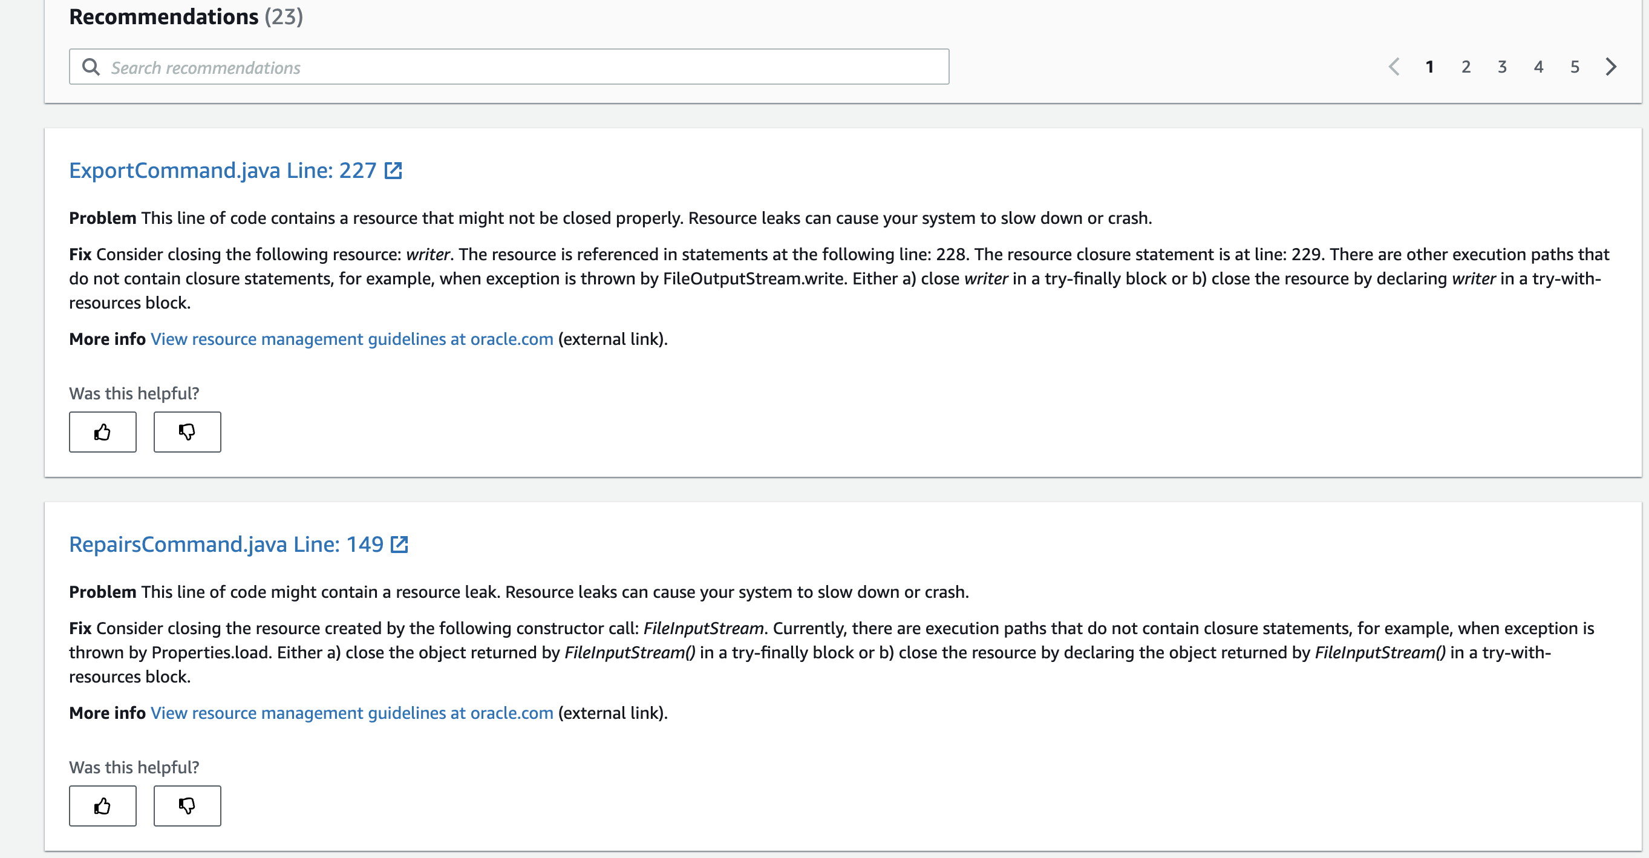The height and width of the screenshot is (858, 1649).
Task: Open RepairsCommand.java Line: 149 link
Action: (x=226, y=544)
